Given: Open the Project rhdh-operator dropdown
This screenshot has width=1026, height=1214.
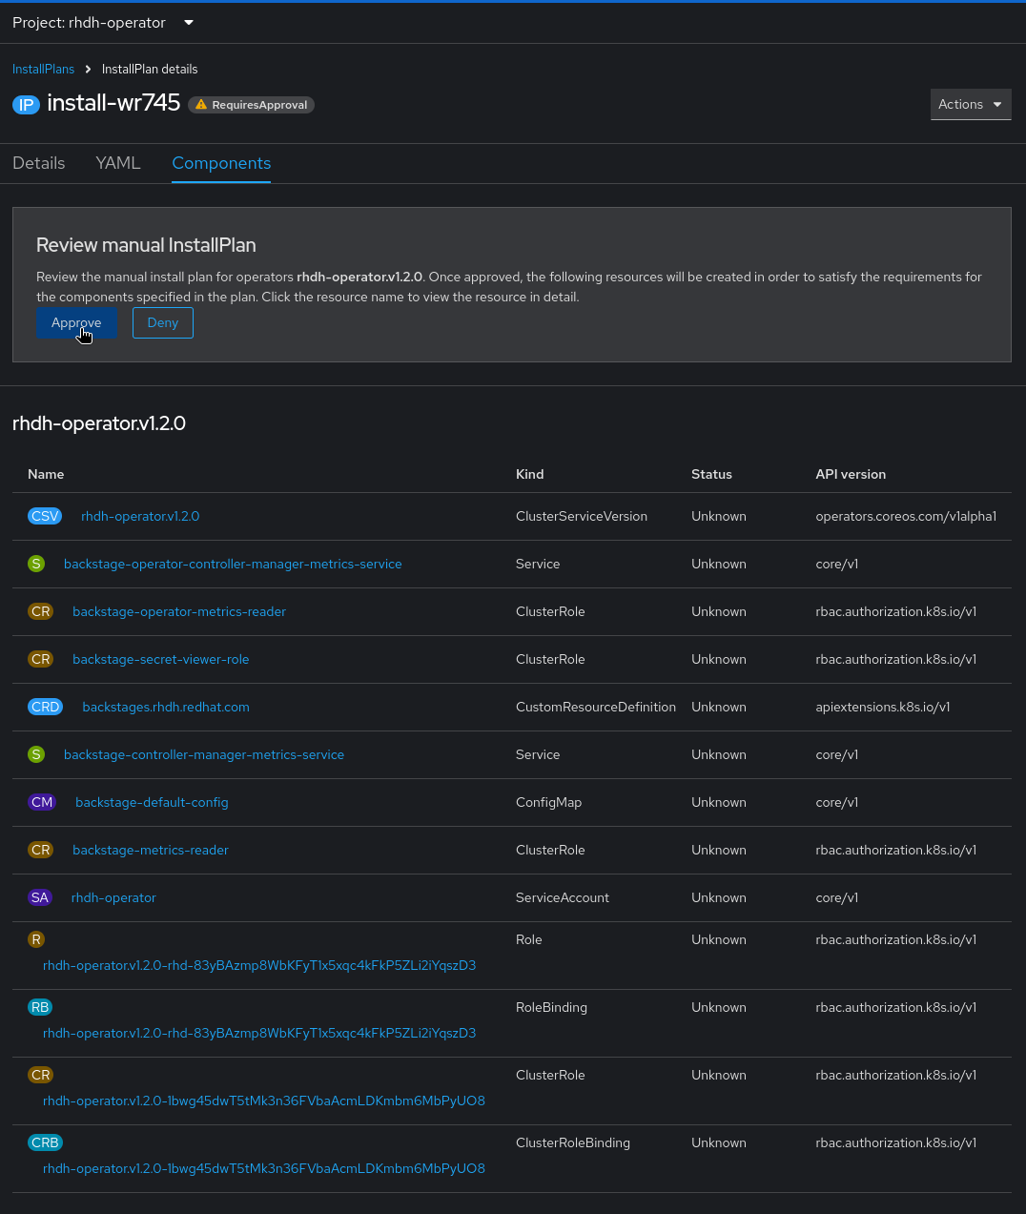Looking at the screenshot, I should (x=103, y=22).
